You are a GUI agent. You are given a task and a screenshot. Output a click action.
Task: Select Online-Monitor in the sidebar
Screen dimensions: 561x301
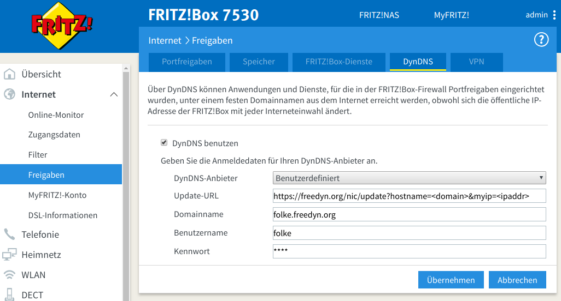[56, 115]
